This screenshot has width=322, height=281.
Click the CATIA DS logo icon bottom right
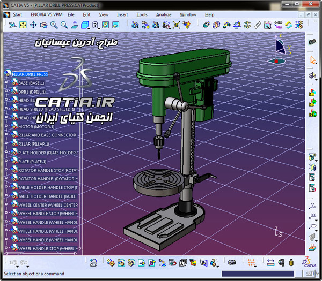(309, 262)
